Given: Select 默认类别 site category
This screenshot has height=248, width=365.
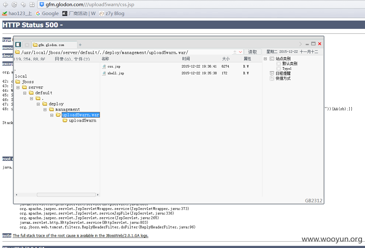Looking at the screenshot, I should pos(290,64).
